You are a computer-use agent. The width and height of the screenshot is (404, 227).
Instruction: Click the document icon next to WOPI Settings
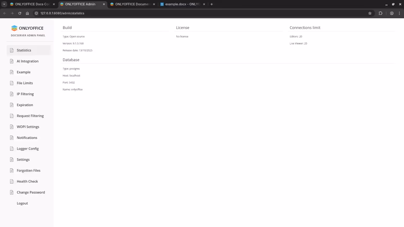[x=11, y=127]
